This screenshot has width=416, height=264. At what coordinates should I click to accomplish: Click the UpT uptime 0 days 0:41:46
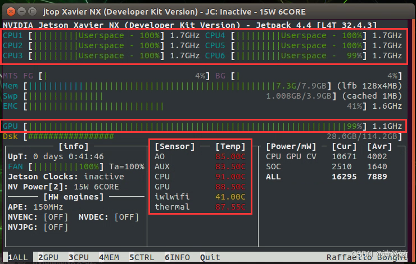56,156
